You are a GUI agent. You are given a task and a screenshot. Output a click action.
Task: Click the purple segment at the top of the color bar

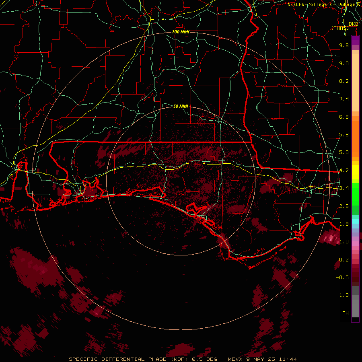point(355,40)
